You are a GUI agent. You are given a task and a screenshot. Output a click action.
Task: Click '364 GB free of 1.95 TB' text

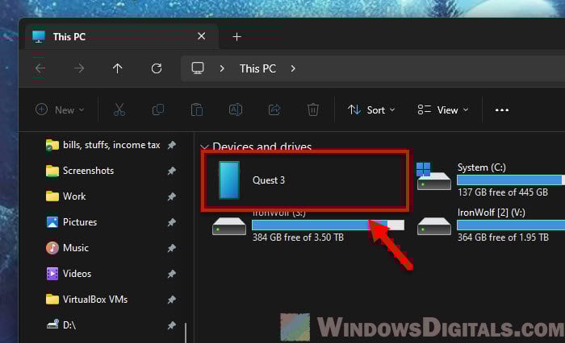point(503,238)
